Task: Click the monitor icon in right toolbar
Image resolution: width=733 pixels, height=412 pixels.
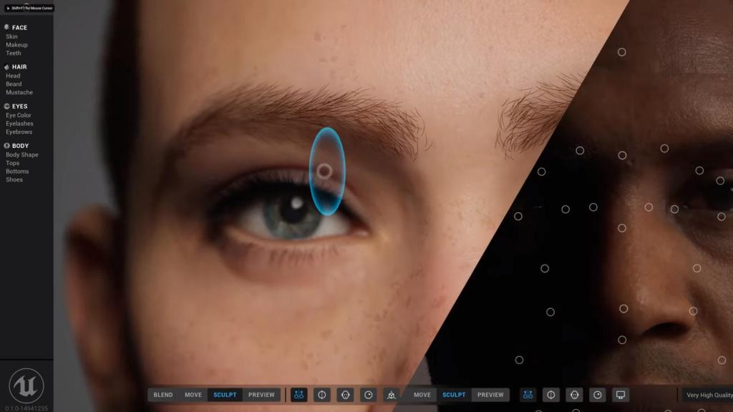Action: click(x=621, y=395)
